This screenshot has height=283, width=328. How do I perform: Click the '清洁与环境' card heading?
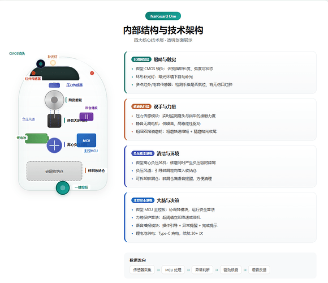tap(168, 153)
